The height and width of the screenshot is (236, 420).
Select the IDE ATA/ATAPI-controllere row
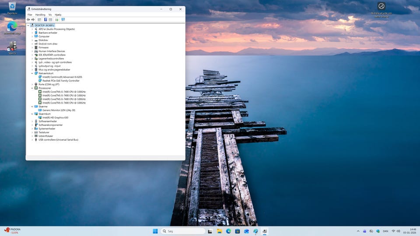52,55
